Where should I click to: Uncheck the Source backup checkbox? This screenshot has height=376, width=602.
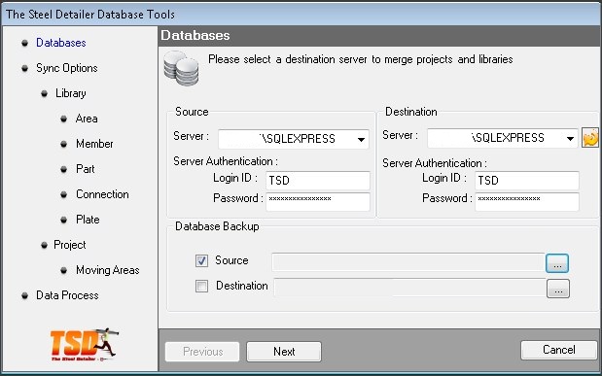(x=201, y=260)
